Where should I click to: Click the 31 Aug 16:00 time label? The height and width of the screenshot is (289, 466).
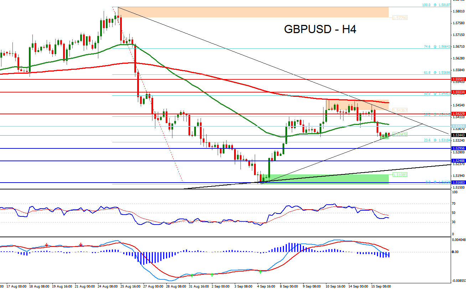pyautogui.click(x=199, y=286)
